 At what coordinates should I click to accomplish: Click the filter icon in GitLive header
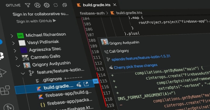28,5
